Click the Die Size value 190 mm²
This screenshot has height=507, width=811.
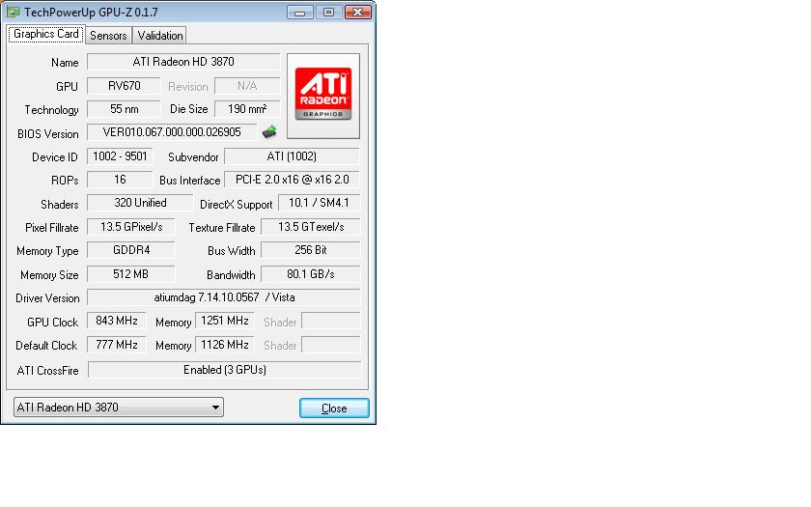pos(247,108)
